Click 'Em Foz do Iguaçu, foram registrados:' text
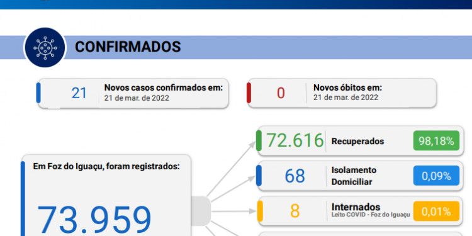This screenshot has width=472, height=236. pyautogui.click(x=106, y=167)
